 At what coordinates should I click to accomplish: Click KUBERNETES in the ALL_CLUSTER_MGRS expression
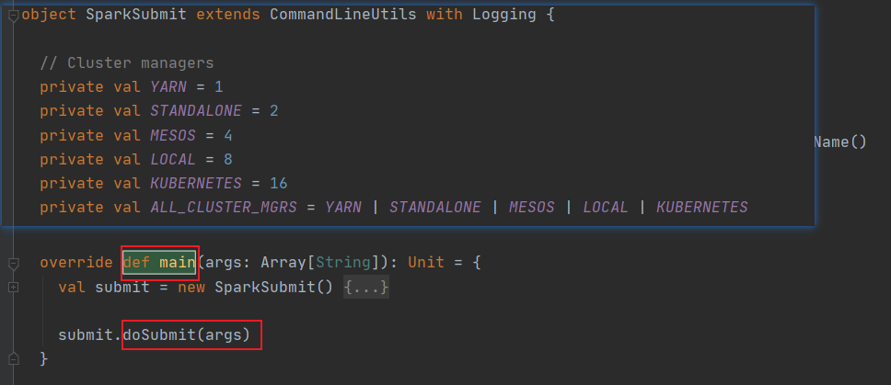[x=701, y=208]
